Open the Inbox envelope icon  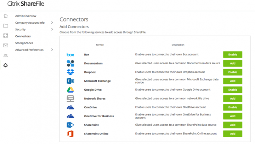pyautogui.click(x=6, y=46)
